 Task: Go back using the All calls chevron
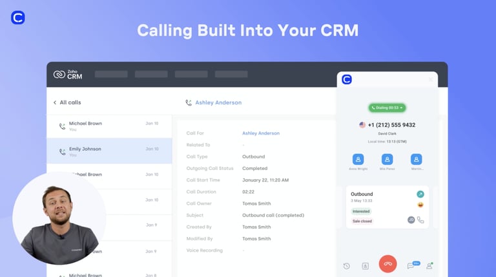click(x=55, y=102)
